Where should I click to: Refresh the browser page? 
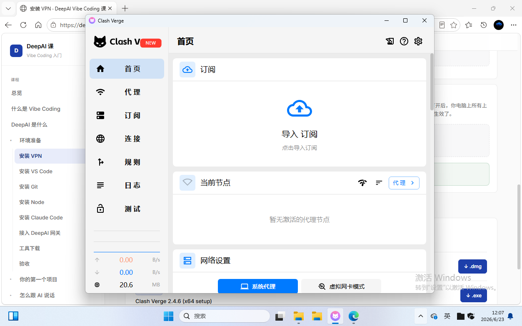(23, 25)
